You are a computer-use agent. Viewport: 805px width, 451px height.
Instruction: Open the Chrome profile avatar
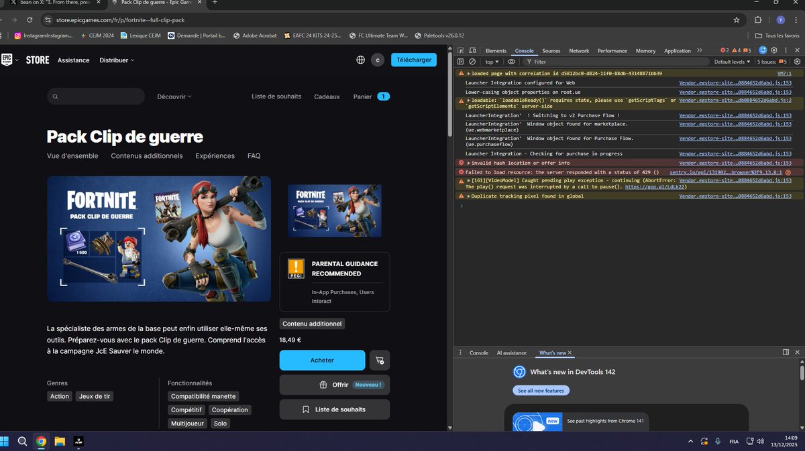point(780,20)
